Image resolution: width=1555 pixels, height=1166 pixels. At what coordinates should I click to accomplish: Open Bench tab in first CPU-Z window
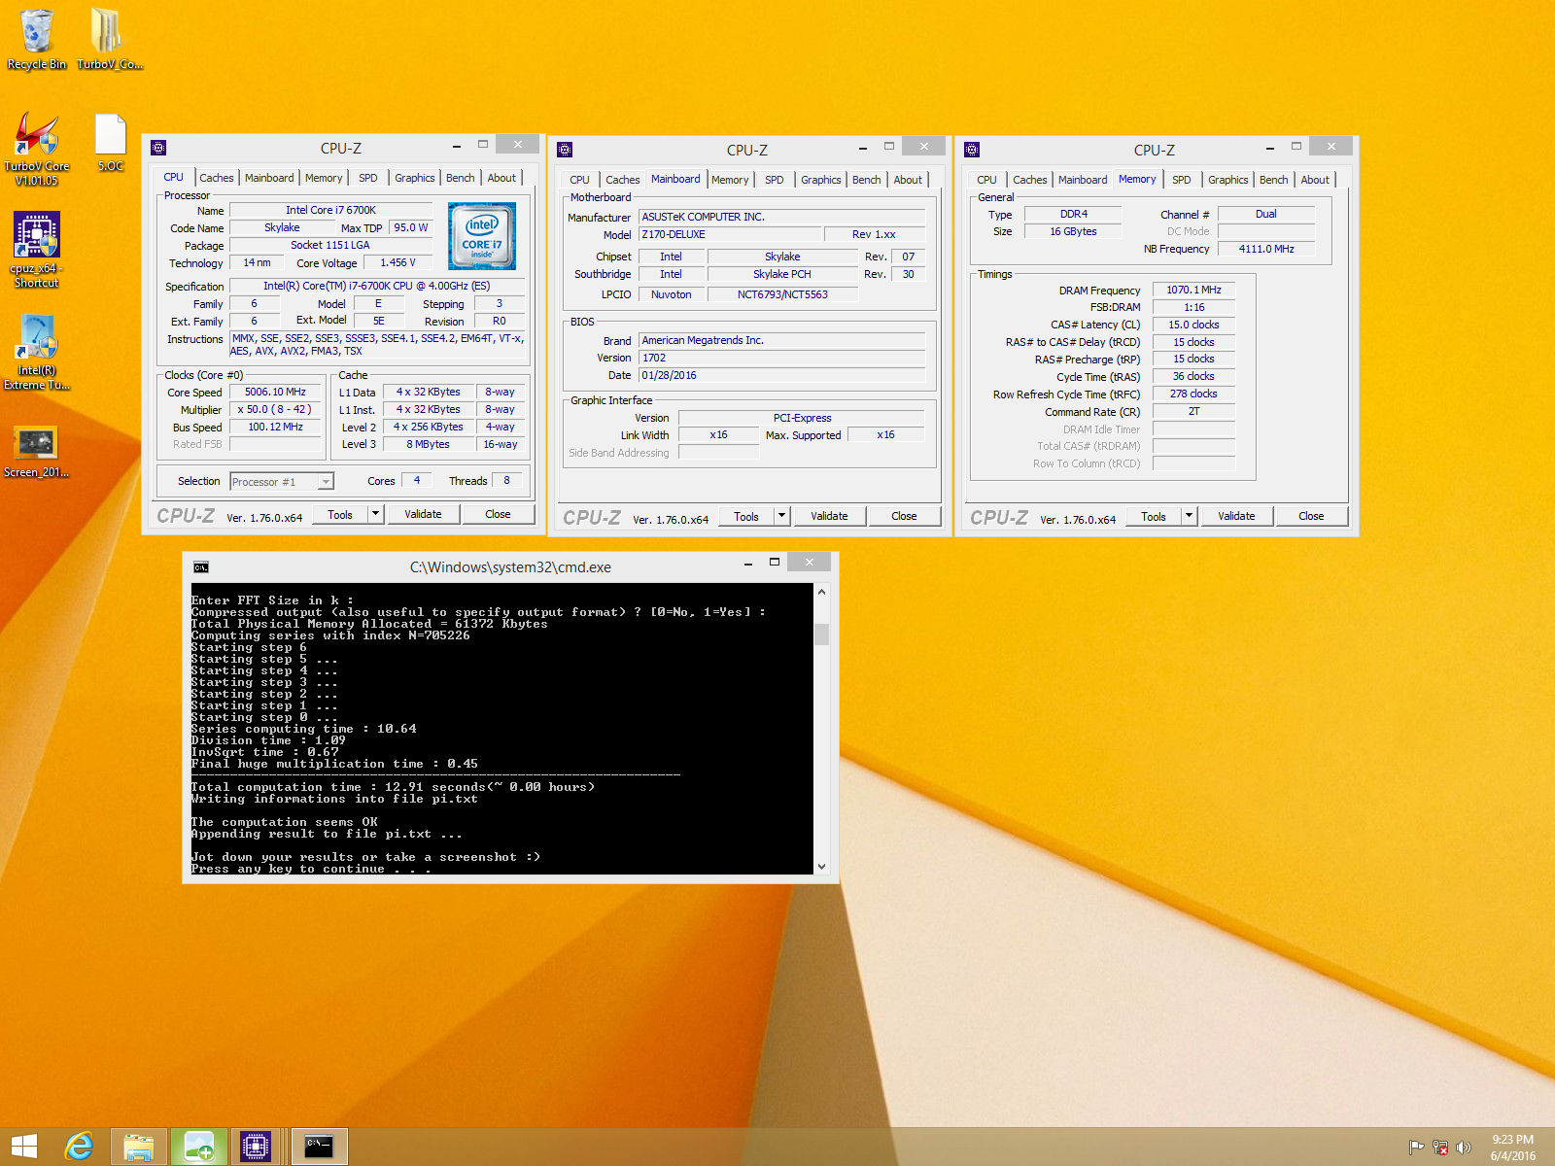[x=461, y=178]
